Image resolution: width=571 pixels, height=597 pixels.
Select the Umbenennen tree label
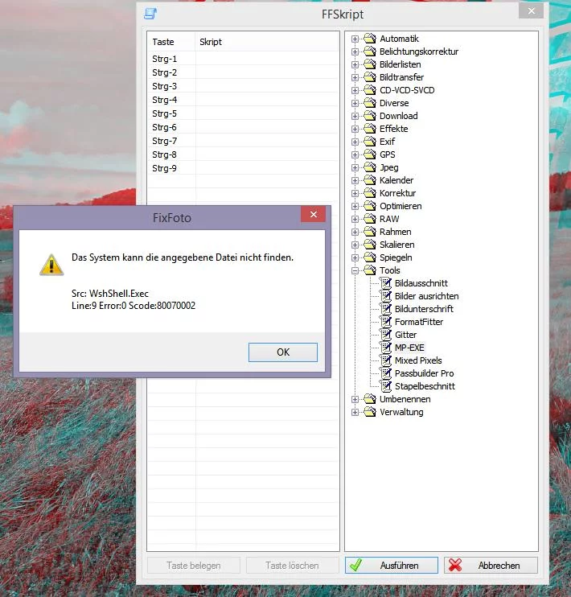coord(405,399)
